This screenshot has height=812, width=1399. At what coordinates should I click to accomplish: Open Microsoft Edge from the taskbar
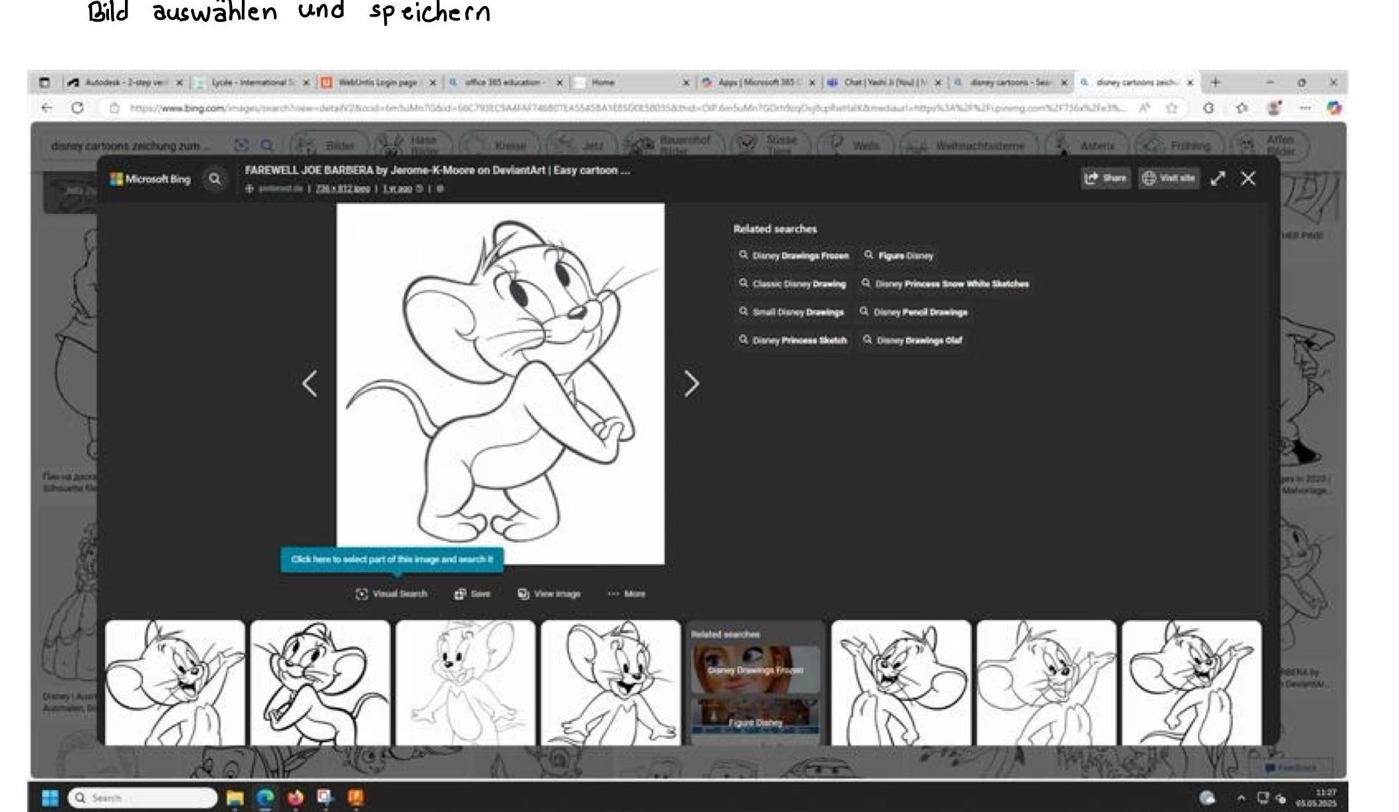click(265, 797)
